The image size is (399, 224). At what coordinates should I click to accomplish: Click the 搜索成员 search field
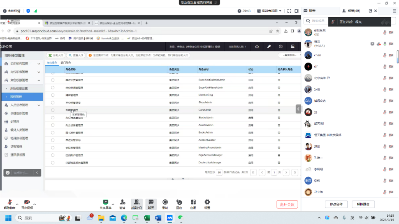click(x=318, y=21)
